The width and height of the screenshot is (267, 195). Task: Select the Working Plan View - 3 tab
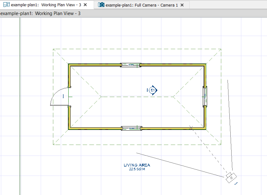pyautogui.click(x=46, y=5)
